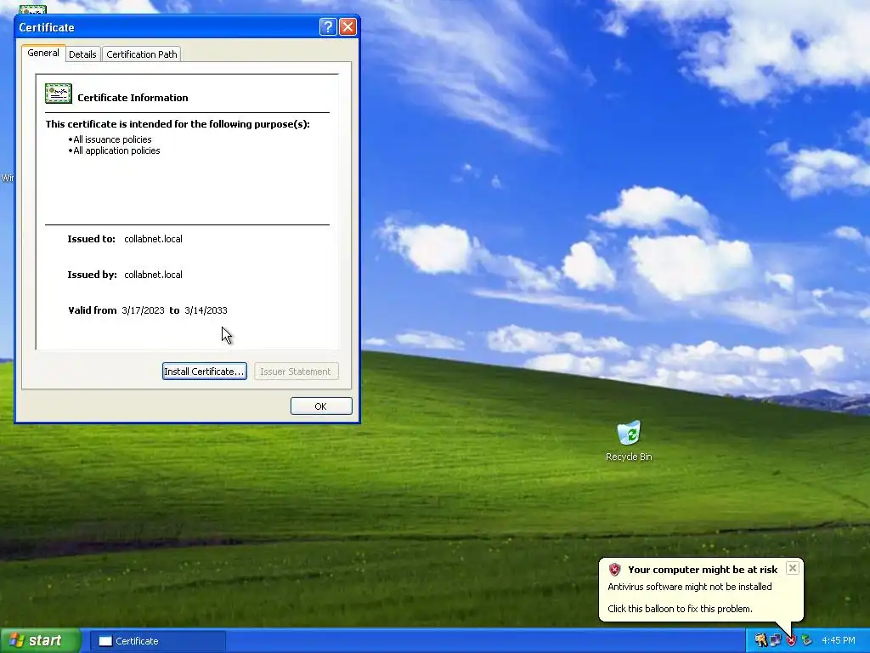The width and height of the screenshot is (870, 653).
Task: Click the 'All application policies' entry
Action: [x=116, y=150]
